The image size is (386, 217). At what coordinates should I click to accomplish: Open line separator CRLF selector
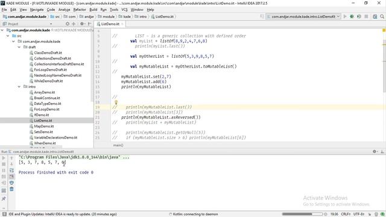tap(346, 214)
